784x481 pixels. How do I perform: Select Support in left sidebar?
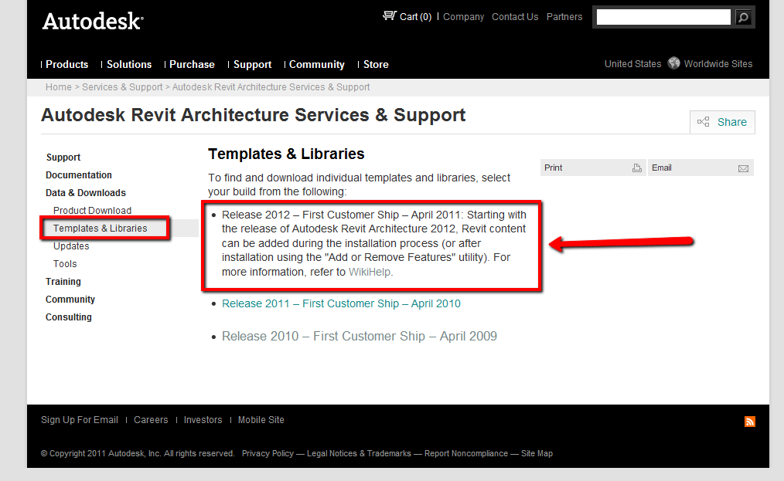(63, 158)
